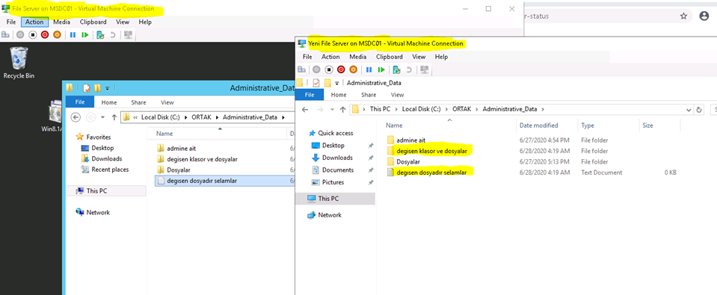Expand chevron after ORTAK in left address bar
Screen dimensions: 717x295
tap(218, 117)
